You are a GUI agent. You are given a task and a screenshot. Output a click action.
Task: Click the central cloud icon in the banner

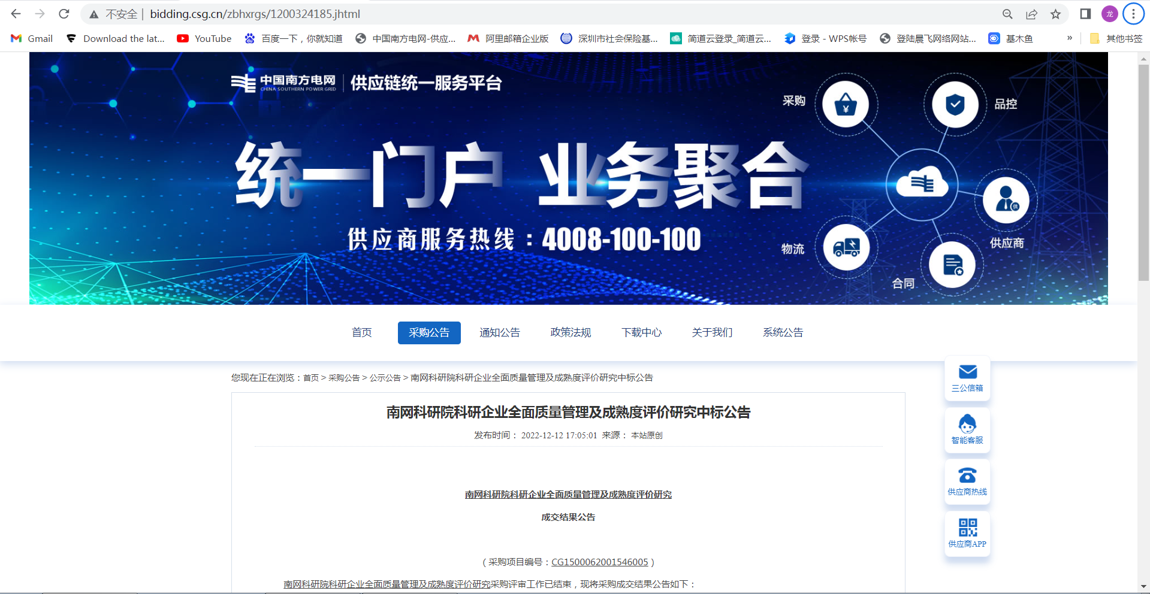point(922,184)
